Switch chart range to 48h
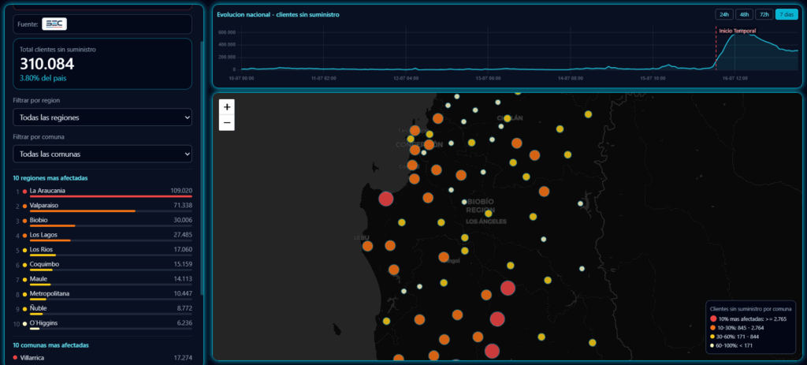 (x=744, y=14)
